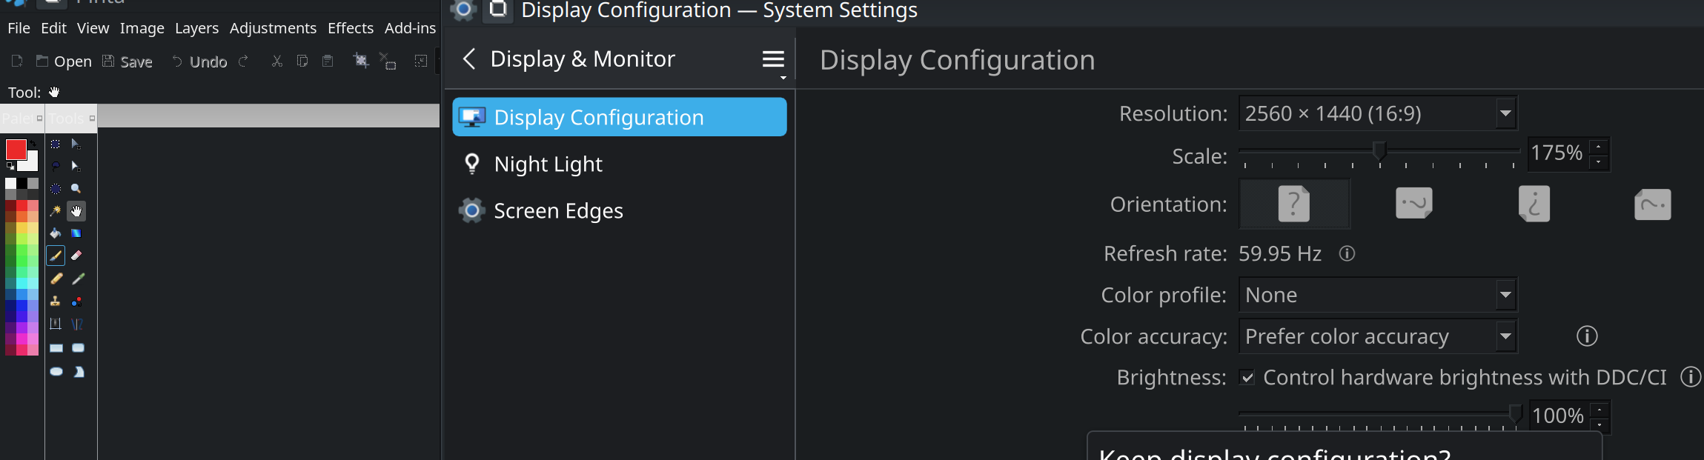Open the Effects menu in Pinta
This screenshot has height=460, width=1704.
tap(351, 28)
